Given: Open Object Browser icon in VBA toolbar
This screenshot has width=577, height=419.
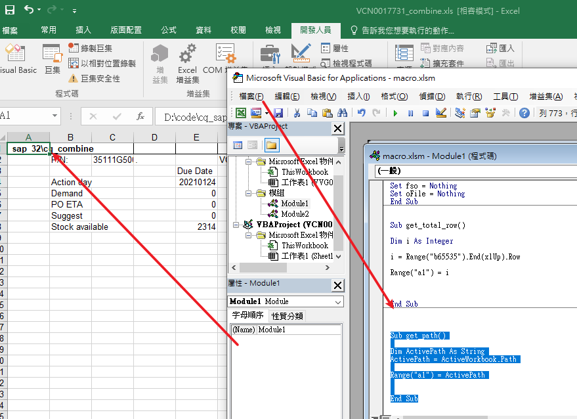Looking at the screenshot, I should pos(490,113).
